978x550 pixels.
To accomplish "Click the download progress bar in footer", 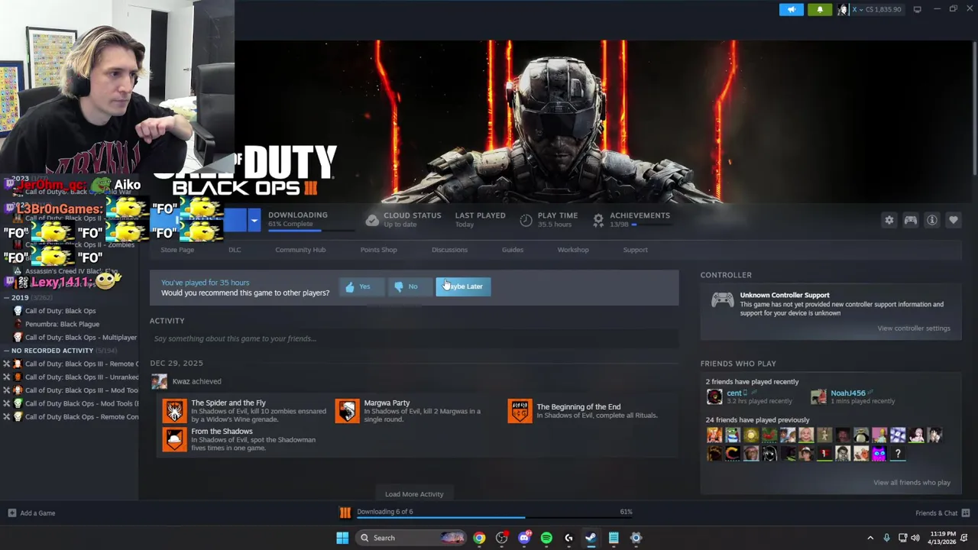I will coord(495,518).
